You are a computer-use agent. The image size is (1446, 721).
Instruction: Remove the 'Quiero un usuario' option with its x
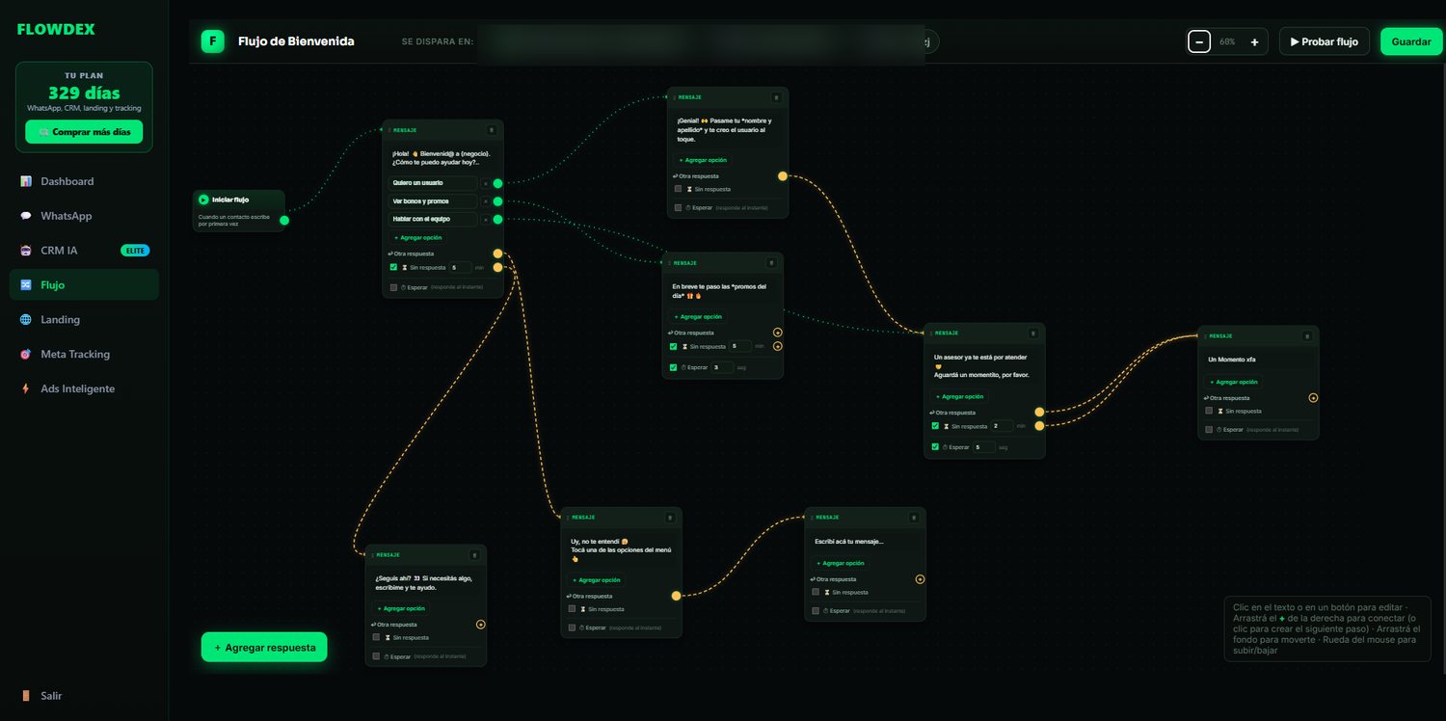pyautogui.click(x=485, y=183)
